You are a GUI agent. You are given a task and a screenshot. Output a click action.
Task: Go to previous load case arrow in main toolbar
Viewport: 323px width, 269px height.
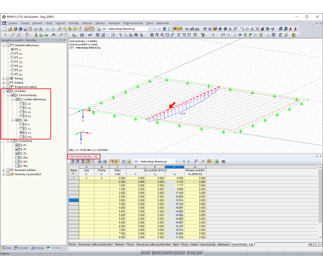(x=155, y=29)
